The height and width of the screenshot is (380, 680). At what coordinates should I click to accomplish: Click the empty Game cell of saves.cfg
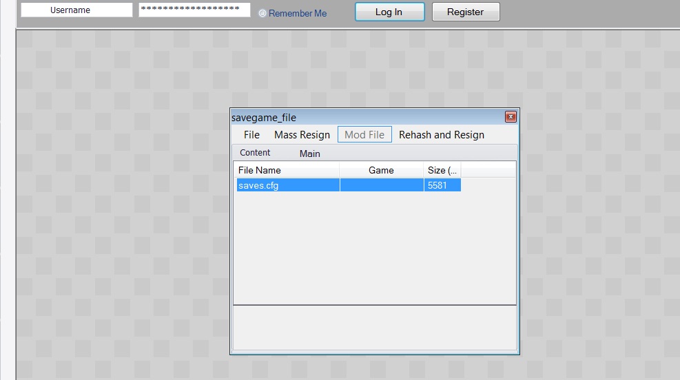tap(381, 185)
